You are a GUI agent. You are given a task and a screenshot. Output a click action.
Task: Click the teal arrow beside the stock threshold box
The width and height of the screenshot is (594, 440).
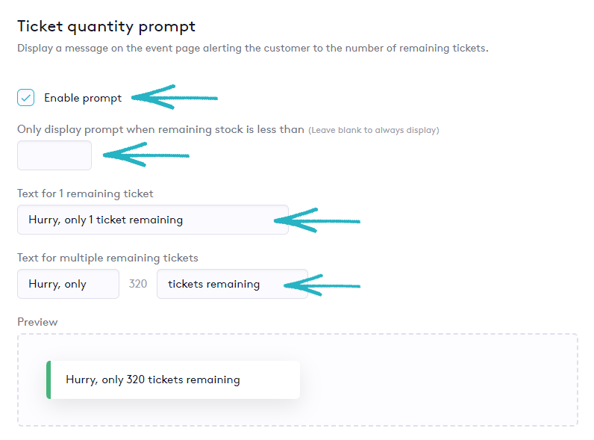point(146,155)
